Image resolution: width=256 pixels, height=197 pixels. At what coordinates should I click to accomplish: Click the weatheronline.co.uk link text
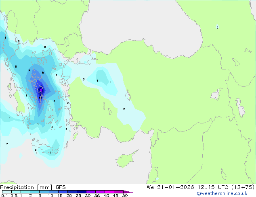point(222,193)
